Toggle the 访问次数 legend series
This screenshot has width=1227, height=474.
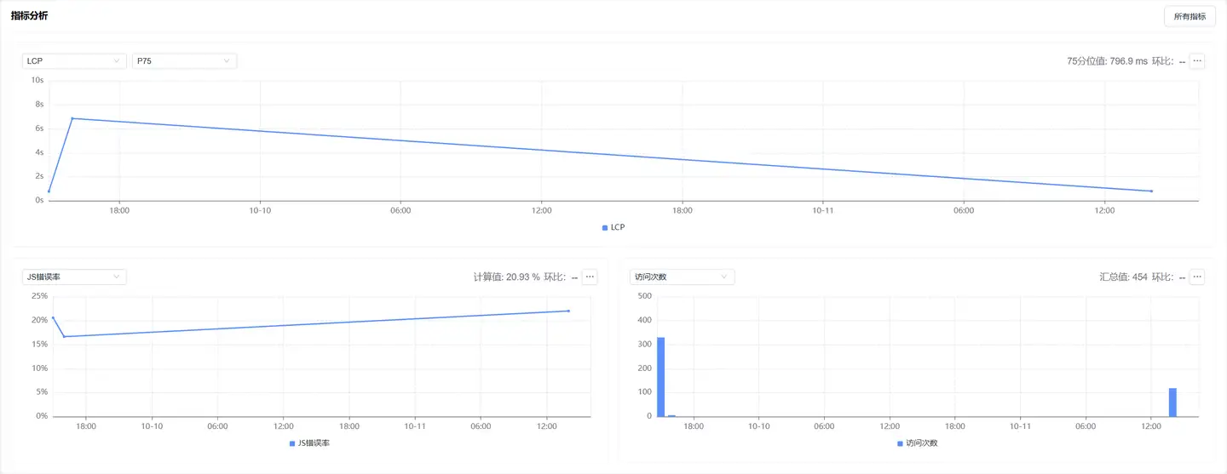pos(917,443)
